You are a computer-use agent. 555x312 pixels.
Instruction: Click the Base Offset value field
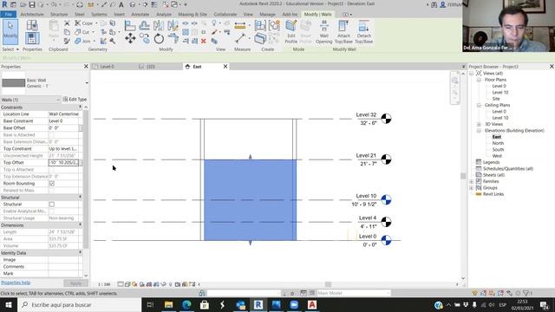coord(63,128)
